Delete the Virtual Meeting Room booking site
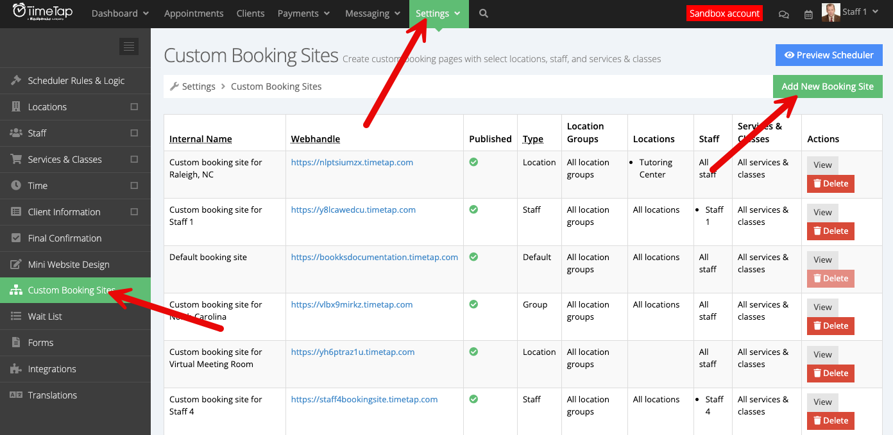The width and height of the screenshot is (893, 435). tap(831, 373)
